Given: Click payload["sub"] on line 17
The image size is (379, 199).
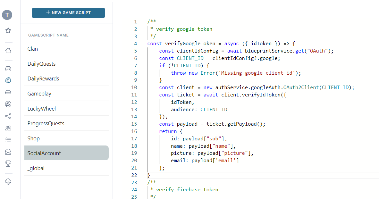Looking at the screenshot, I should pos(203,139).
